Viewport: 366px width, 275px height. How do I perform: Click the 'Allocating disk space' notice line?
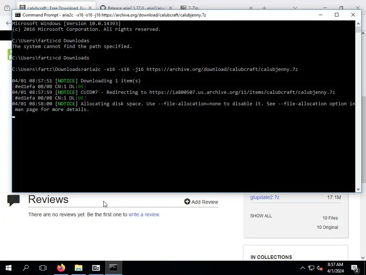click(x=184, y=106)
